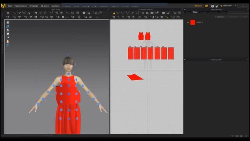Click the double horizontal lines icon in the 2D toolbar
The width and height of the screenshot is (250, 141).
178,17
